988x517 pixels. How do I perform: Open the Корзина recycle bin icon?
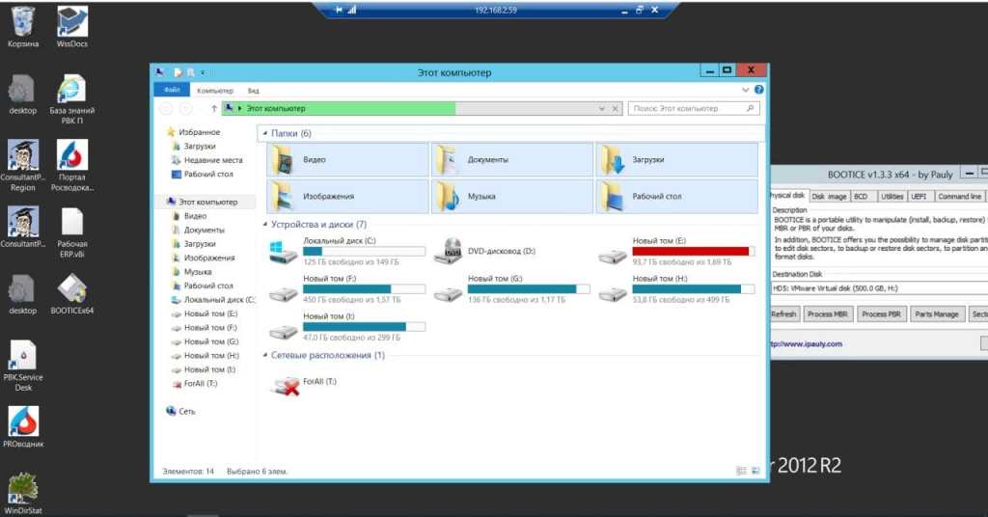(22, 20)
